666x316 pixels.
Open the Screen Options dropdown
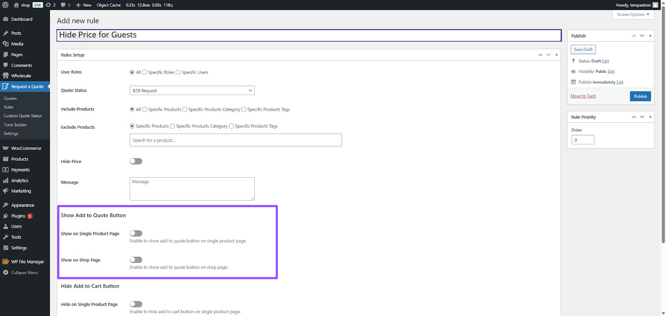click(633, 15)
